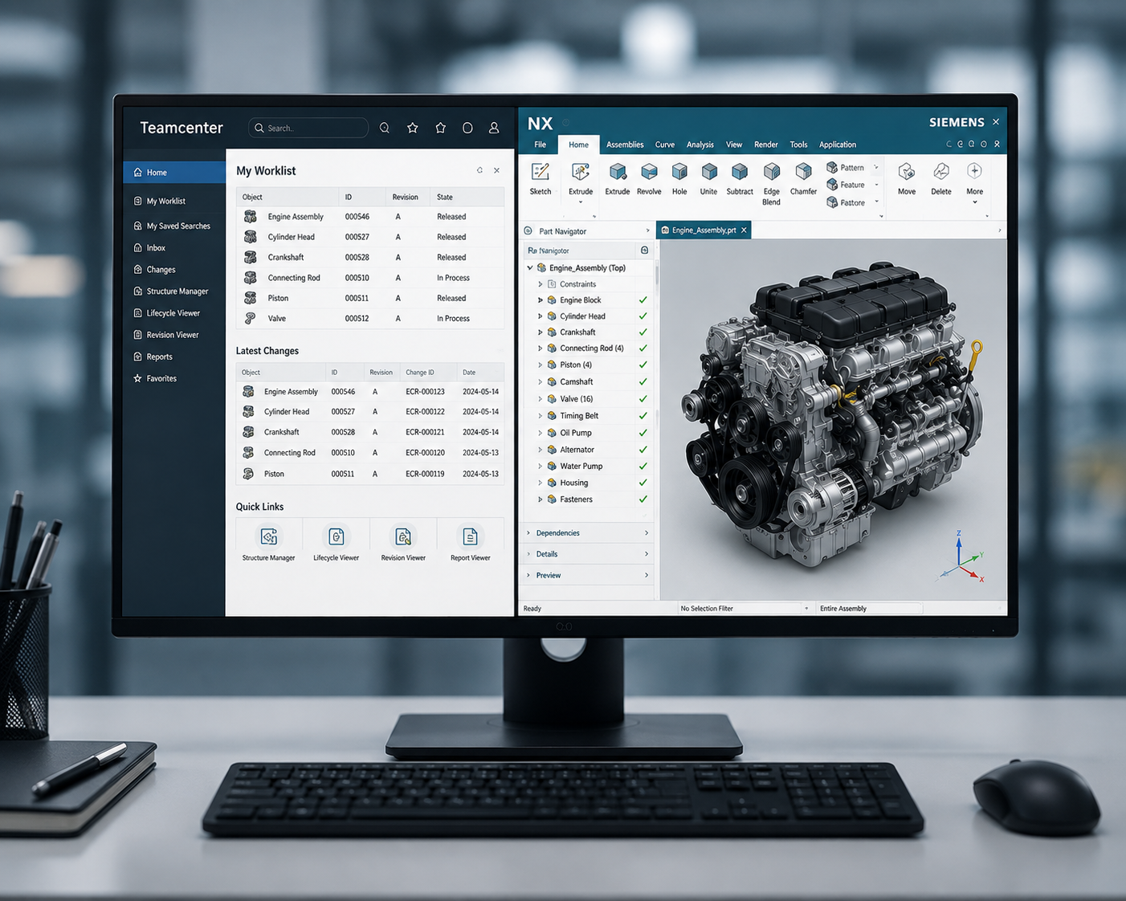The image size is (1126, 901).
Task: Choose the Chamfer tool
Action: pyautogui.click(x=803, y=179)
